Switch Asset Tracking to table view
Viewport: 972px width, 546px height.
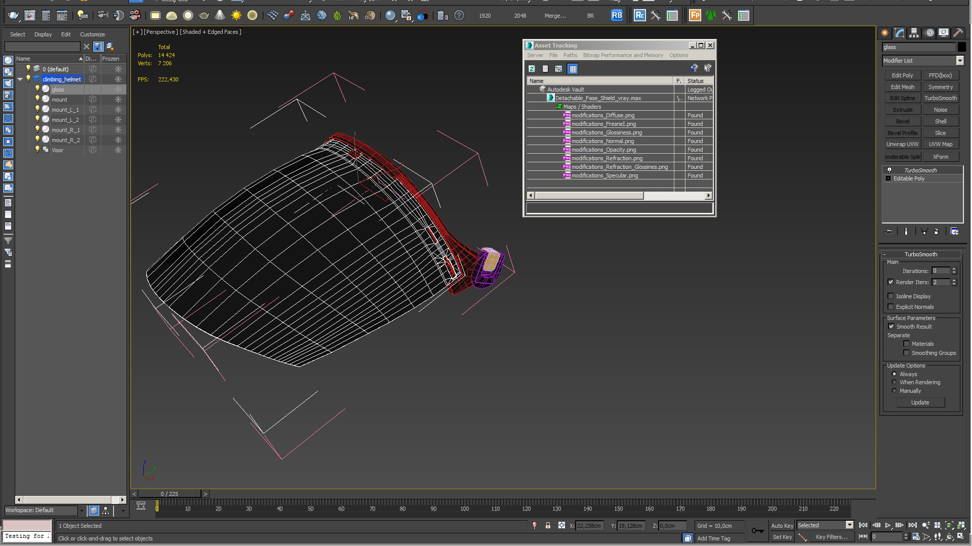coord(573,69)
